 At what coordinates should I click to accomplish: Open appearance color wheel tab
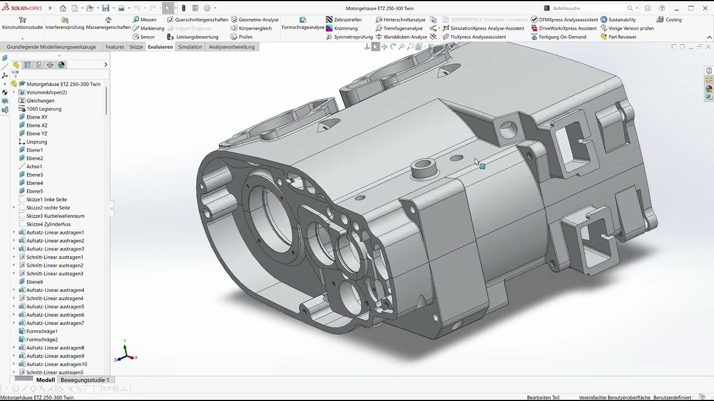pyautogui.click(x=61, y=65)
